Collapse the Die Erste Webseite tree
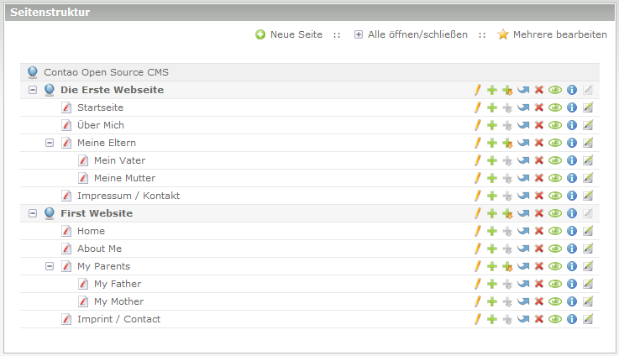The image size is (619, 356). [x=33, y=90]
